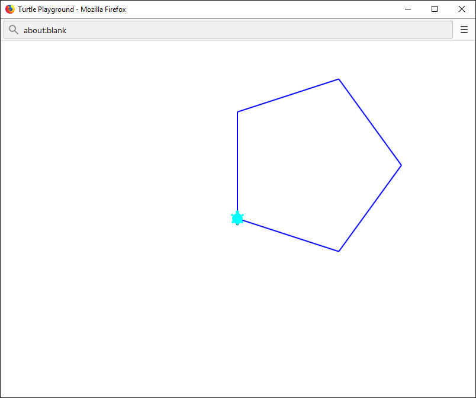Click the about:blank URL text

45,30
